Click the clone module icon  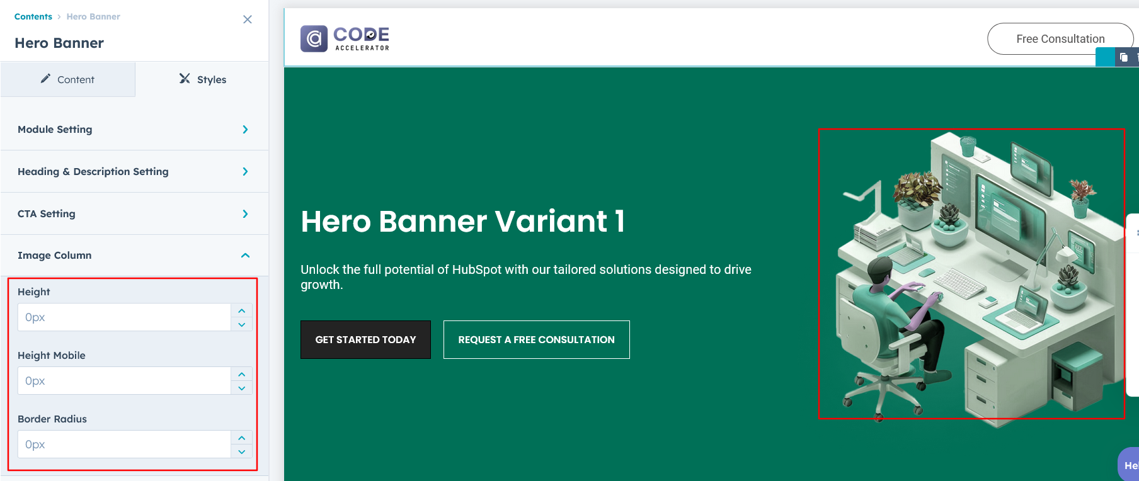[1124, 58]
